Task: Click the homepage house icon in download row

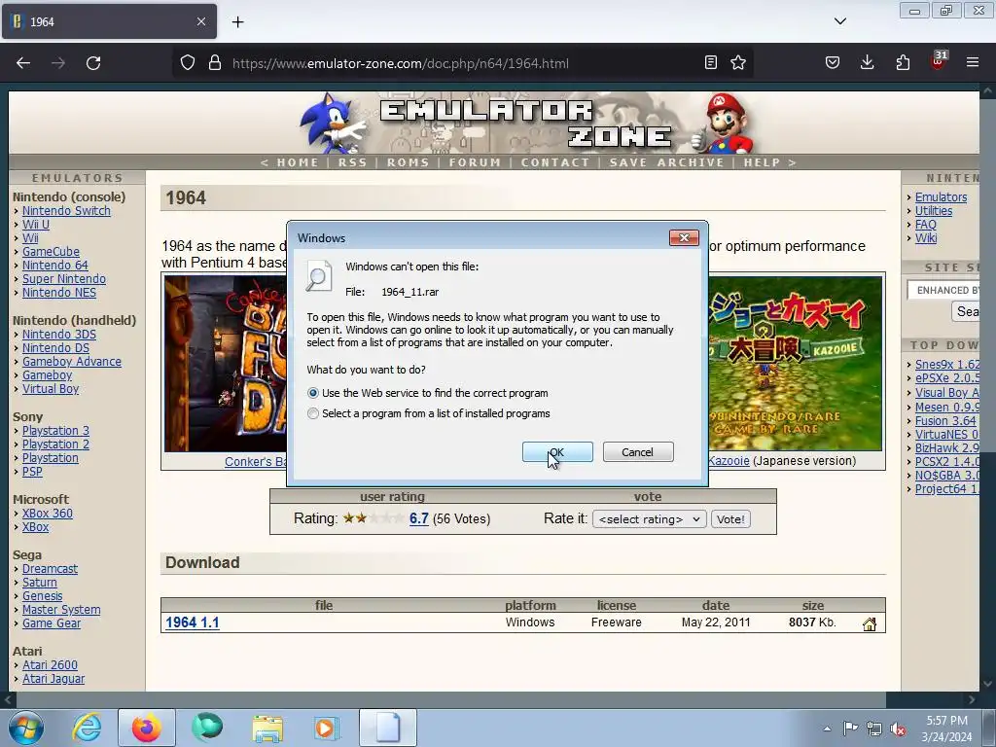Action: 870,623
